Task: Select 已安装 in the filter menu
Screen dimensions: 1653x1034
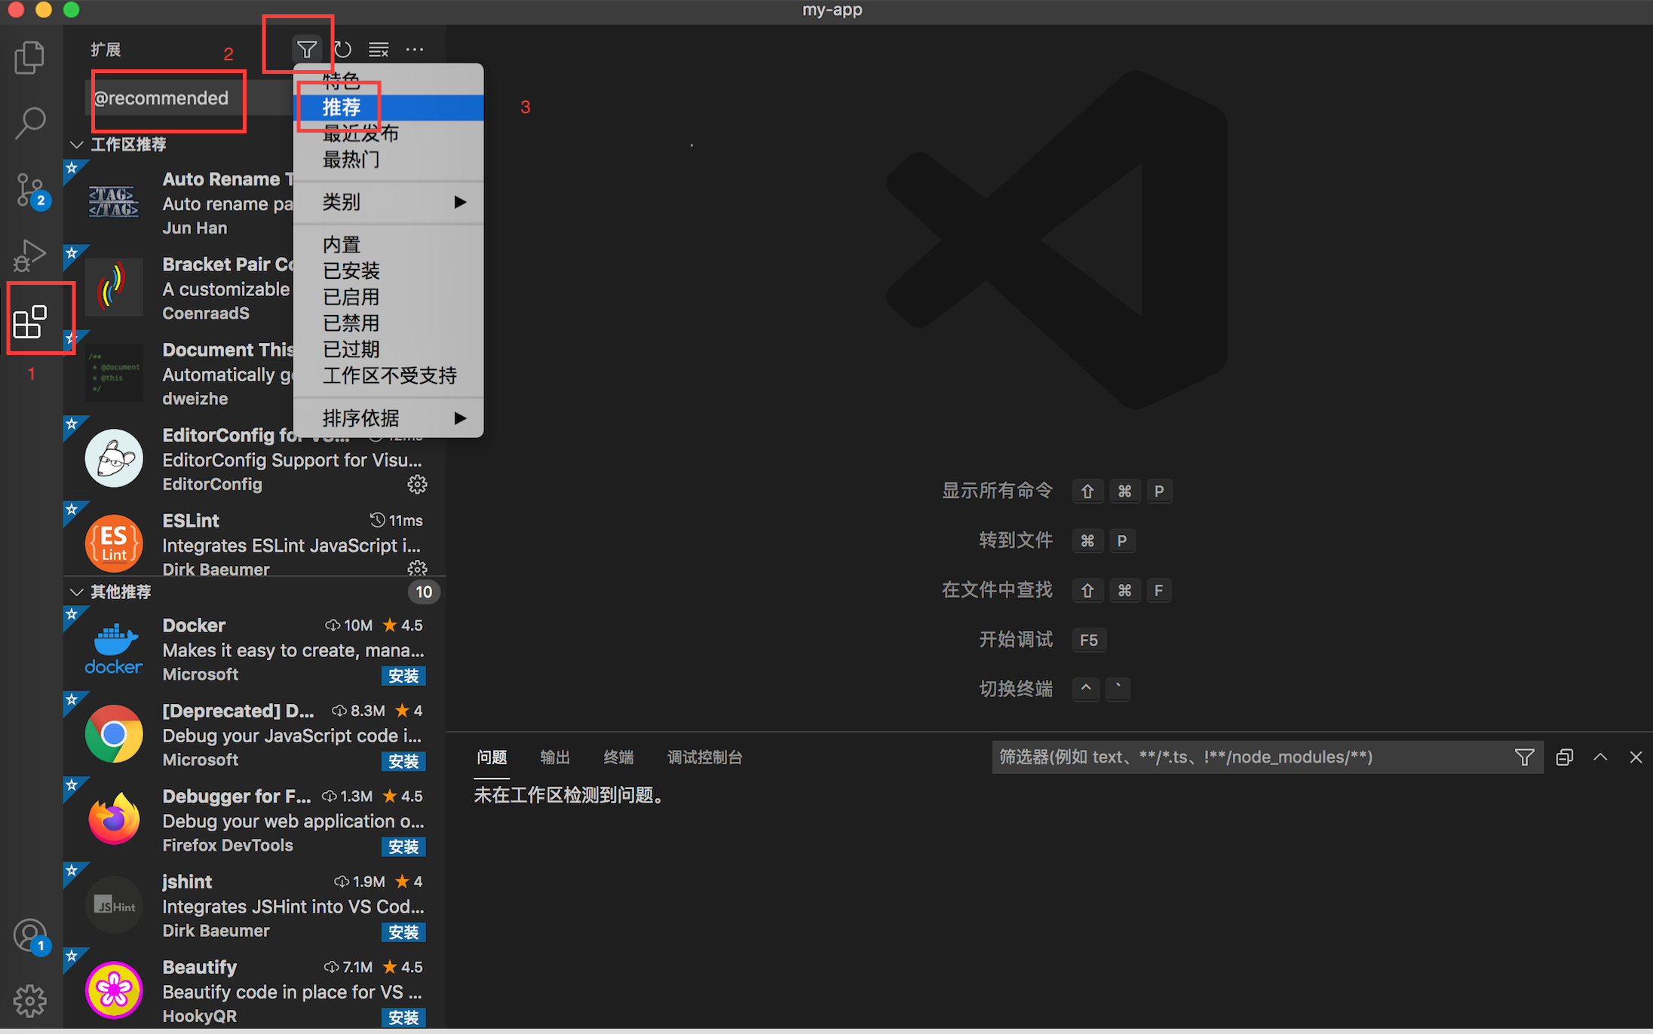Action: [x=388, y=271]
